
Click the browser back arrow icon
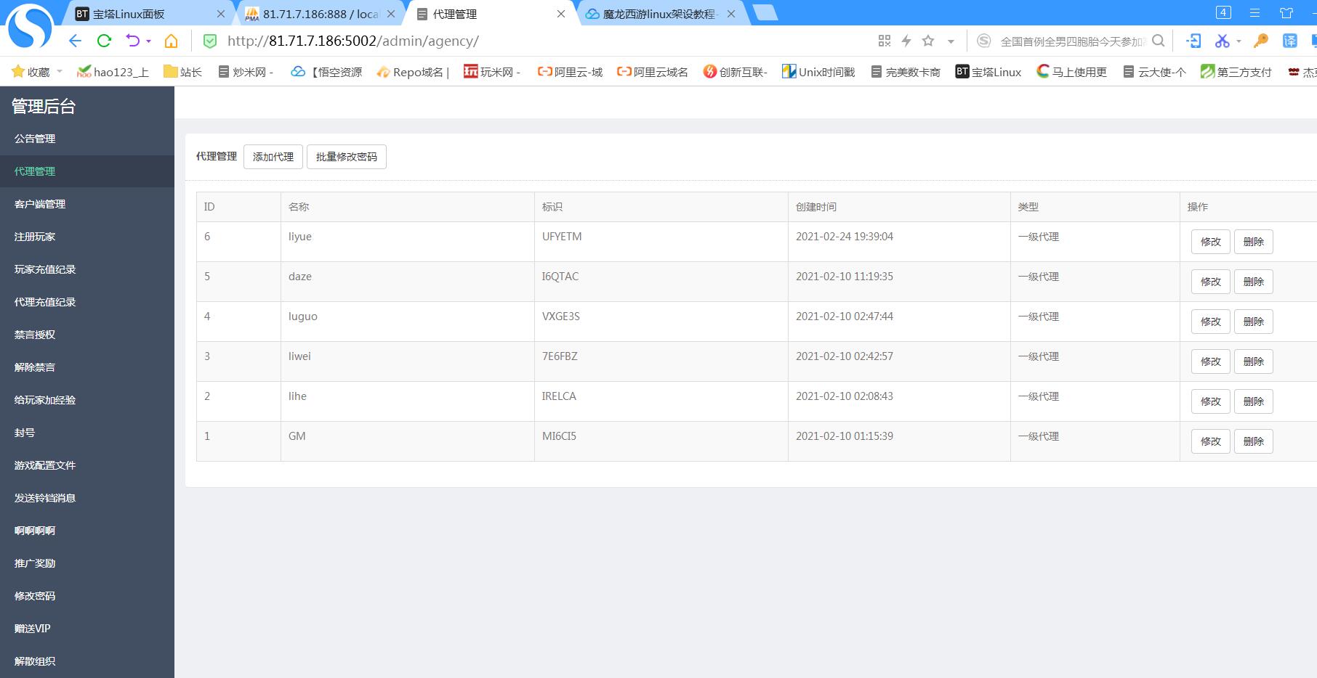(x=75, y=41)
